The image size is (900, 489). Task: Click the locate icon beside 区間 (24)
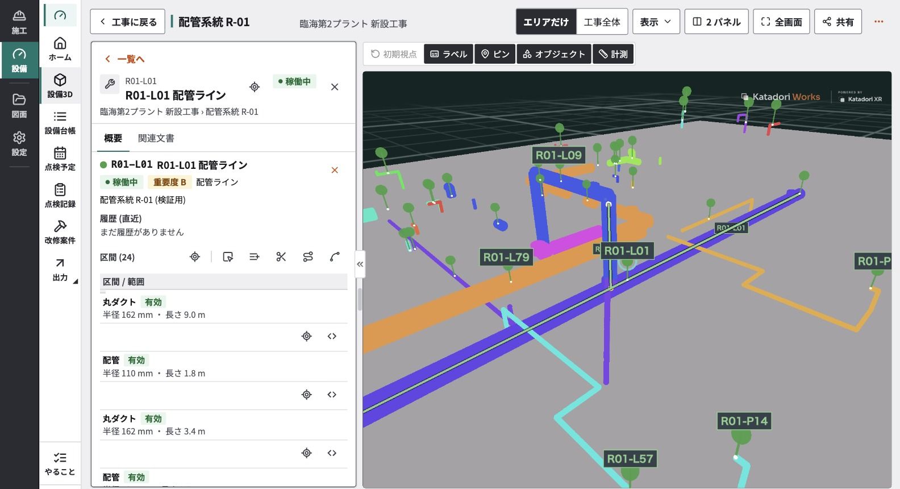[x=195, y=257]
